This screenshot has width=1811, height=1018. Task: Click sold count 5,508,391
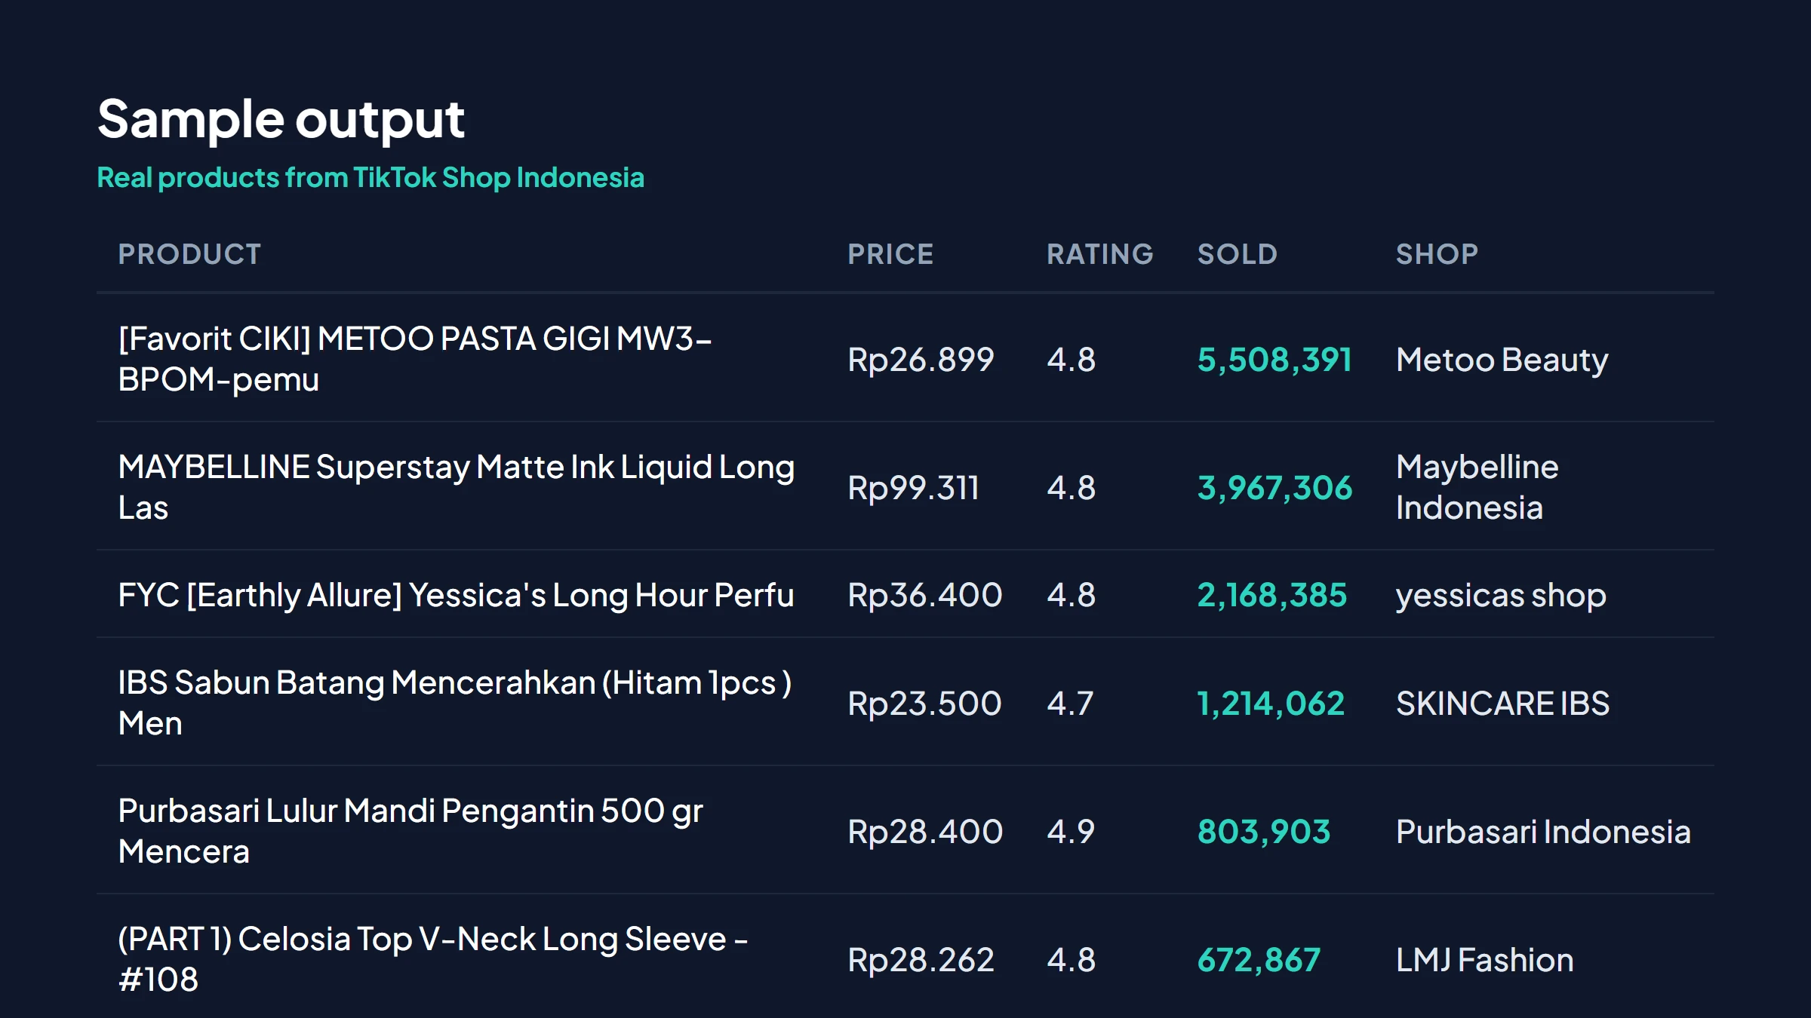point(1274,360)
